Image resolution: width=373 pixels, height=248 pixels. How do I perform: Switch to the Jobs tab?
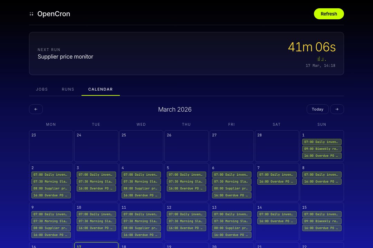(42, 89)
